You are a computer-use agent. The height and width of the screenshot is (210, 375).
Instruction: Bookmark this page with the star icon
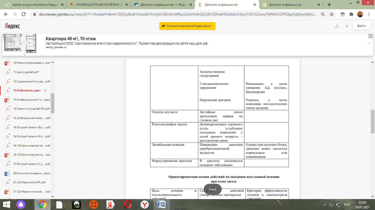coord(331,14)
